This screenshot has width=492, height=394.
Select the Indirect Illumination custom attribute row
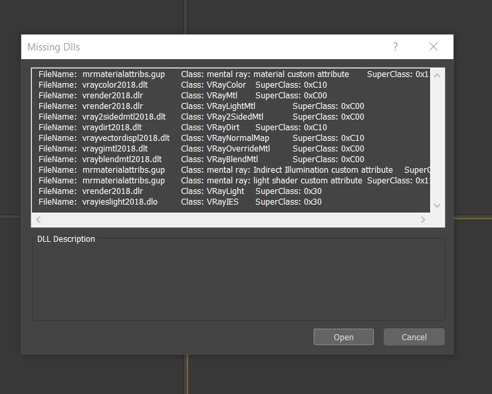[x=231, y=170]
